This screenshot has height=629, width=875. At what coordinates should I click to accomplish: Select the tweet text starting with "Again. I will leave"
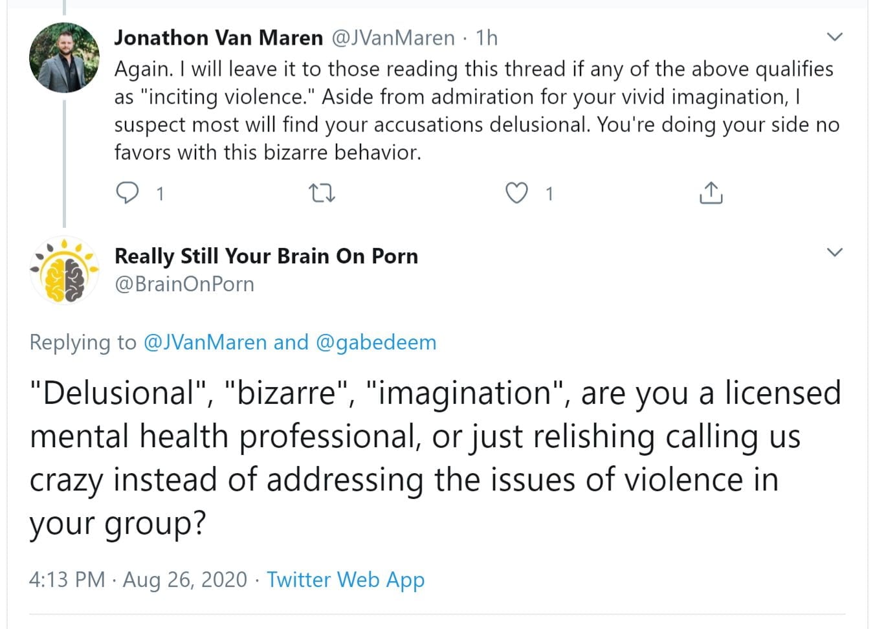(476, 111)
